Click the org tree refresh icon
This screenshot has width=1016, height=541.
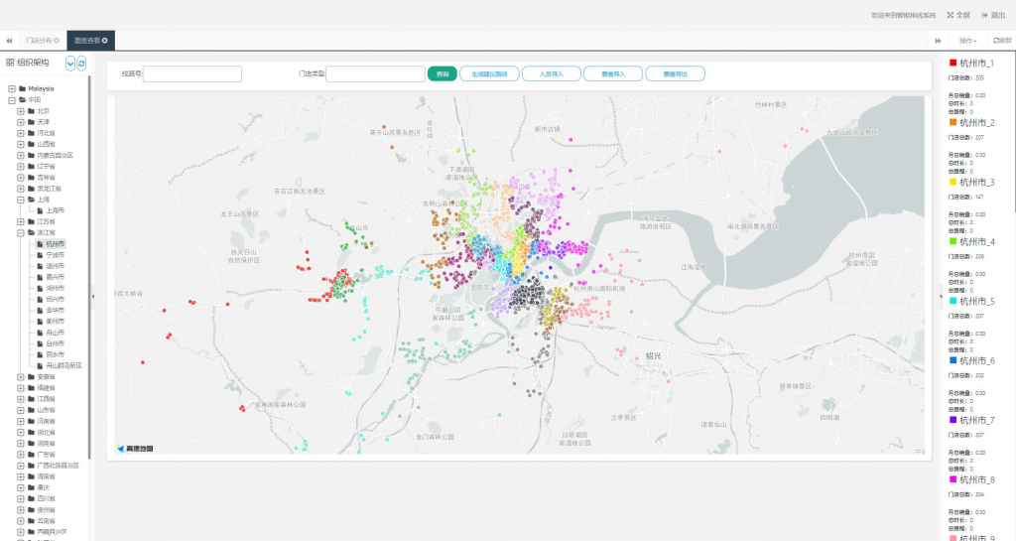coord(81,64)
